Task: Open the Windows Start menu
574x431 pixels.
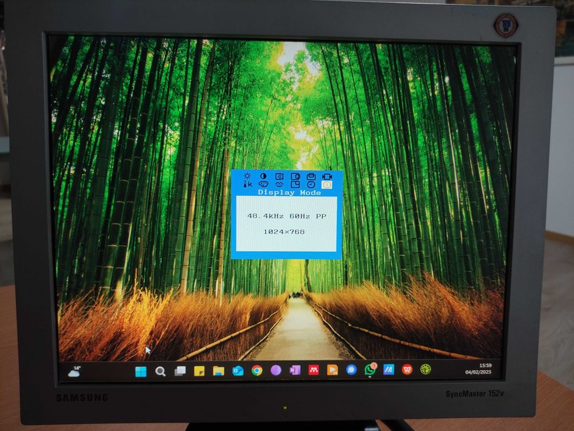Action: (140, 371)
